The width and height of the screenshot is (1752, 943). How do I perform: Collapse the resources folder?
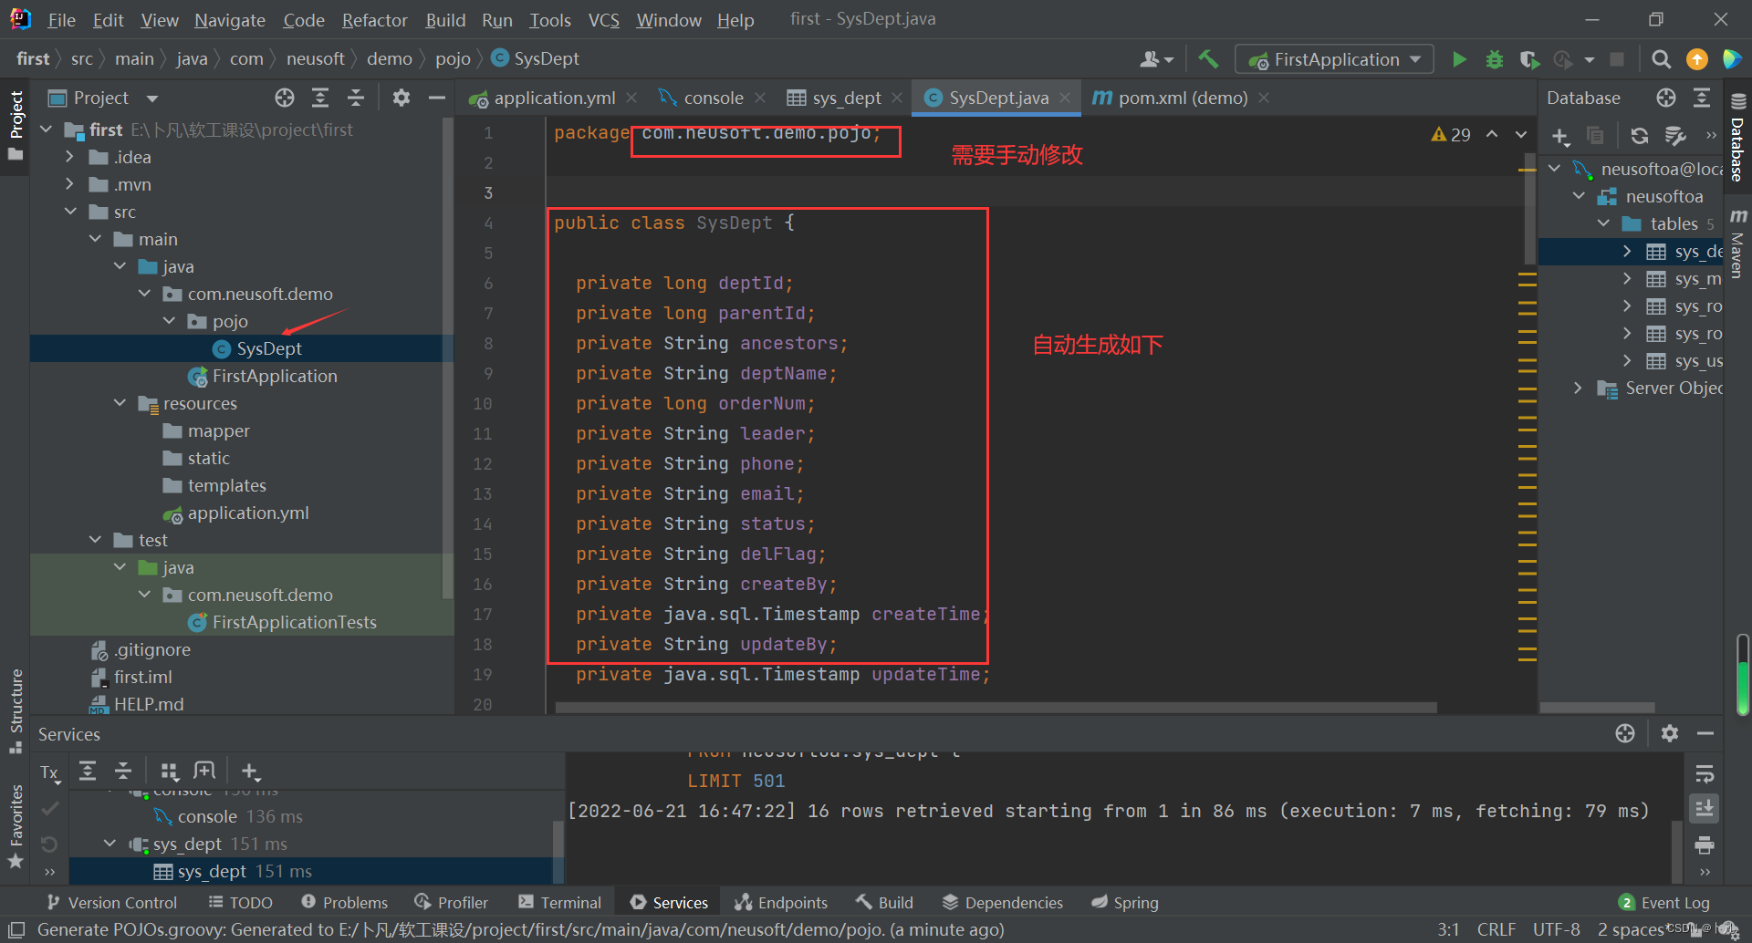[x=120, y=403]
